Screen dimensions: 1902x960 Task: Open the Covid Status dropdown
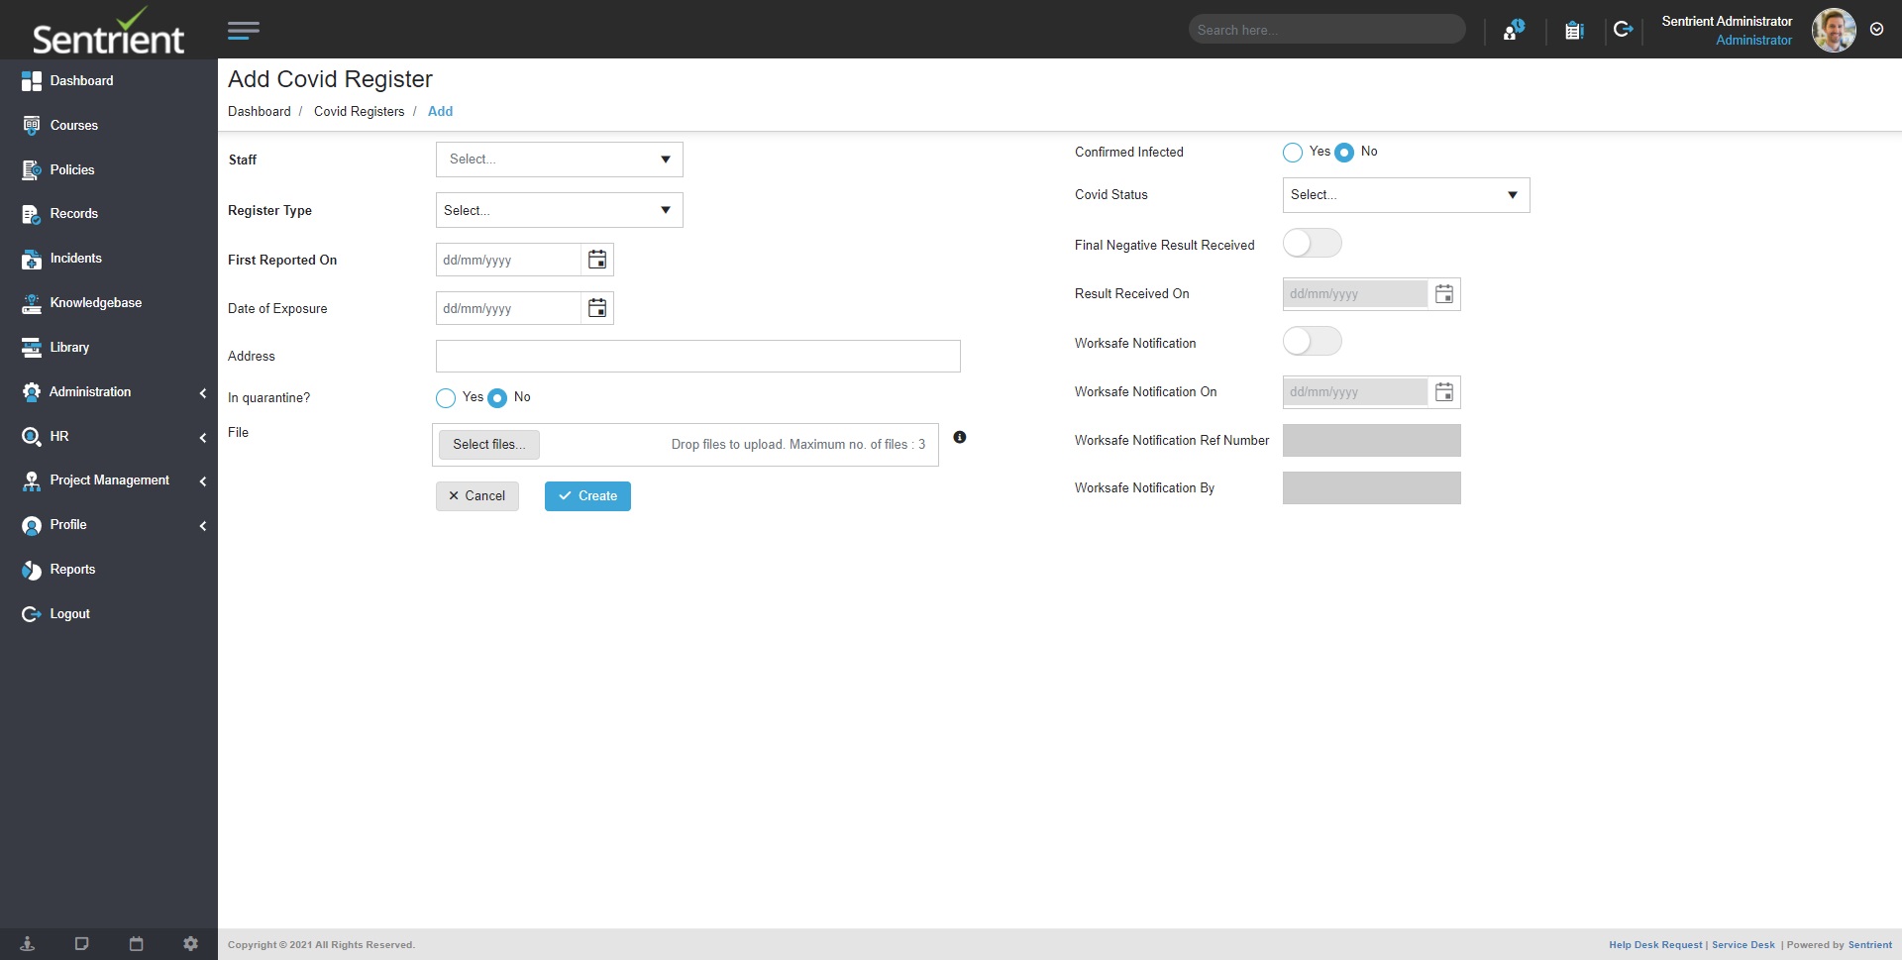click(x=1405, y=194)
